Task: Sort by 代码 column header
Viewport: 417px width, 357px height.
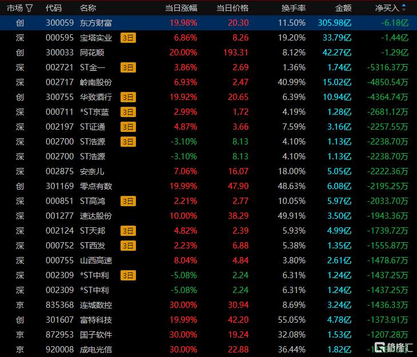Action: click(x=54, y=8)
